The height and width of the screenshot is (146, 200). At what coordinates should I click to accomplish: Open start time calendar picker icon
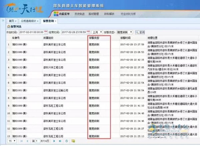point(46,32)
